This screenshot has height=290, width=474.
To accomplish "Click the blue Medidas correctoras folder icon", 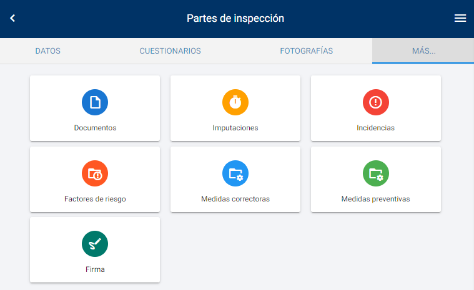I will (235, 173).
